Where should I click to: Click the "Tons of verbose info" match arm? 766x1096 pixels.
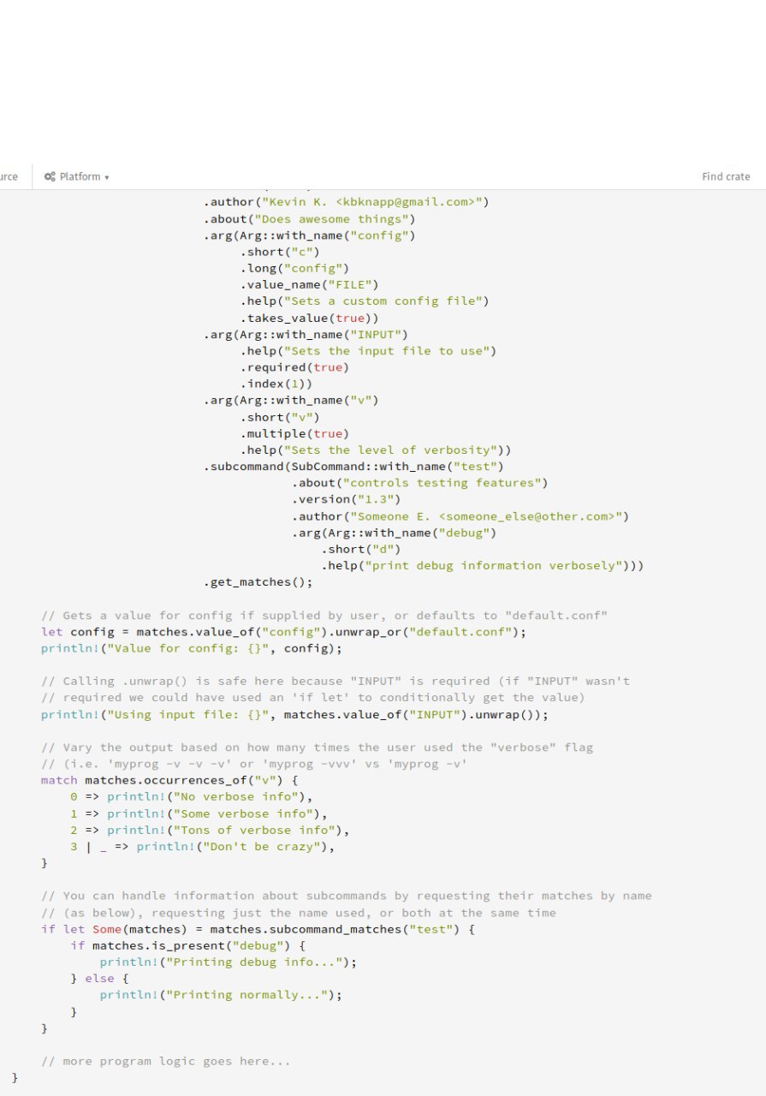coord(210,830)
